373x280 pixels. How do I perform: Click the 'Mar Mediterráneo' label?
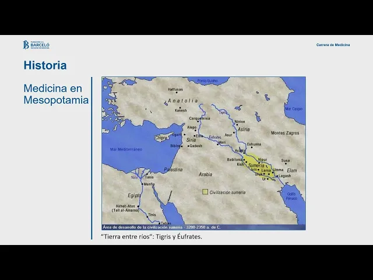126,149
